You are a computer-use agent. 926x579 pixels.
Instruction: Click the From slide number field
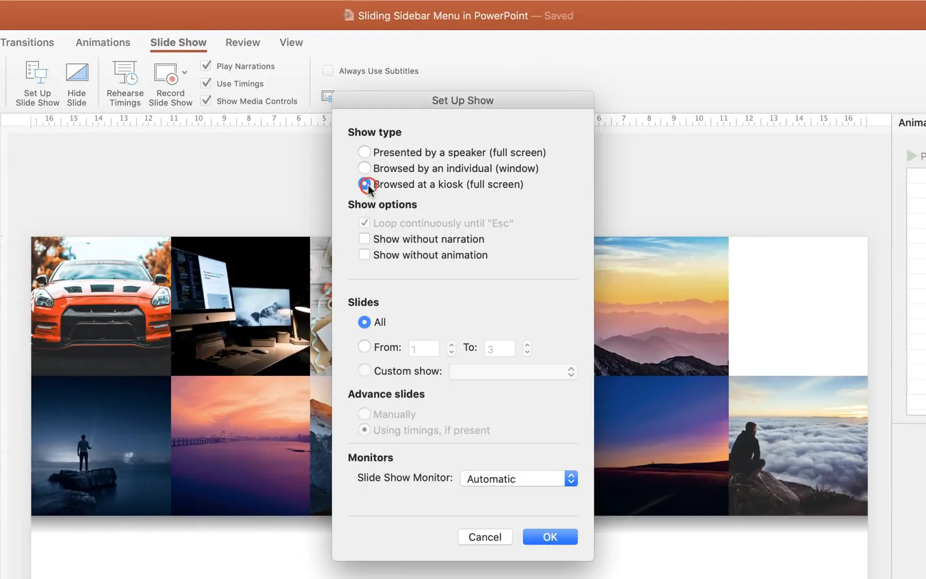[424, 348]
